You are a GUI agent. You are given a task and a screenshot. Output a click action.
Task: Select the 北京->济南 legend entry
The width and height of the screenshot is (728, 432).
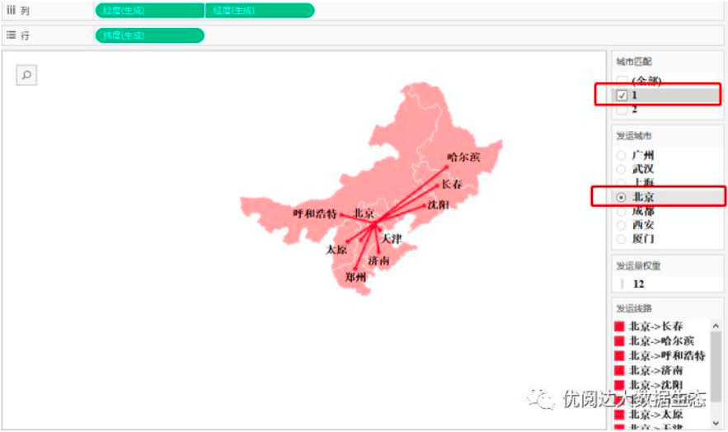(x=656, y=371)
